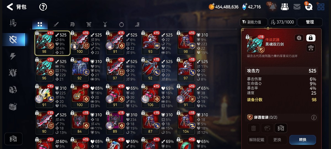Select the sword weapon filter tab
This screenshot has height=149, width=331.
pyautogui.click(x=56, y=24)
